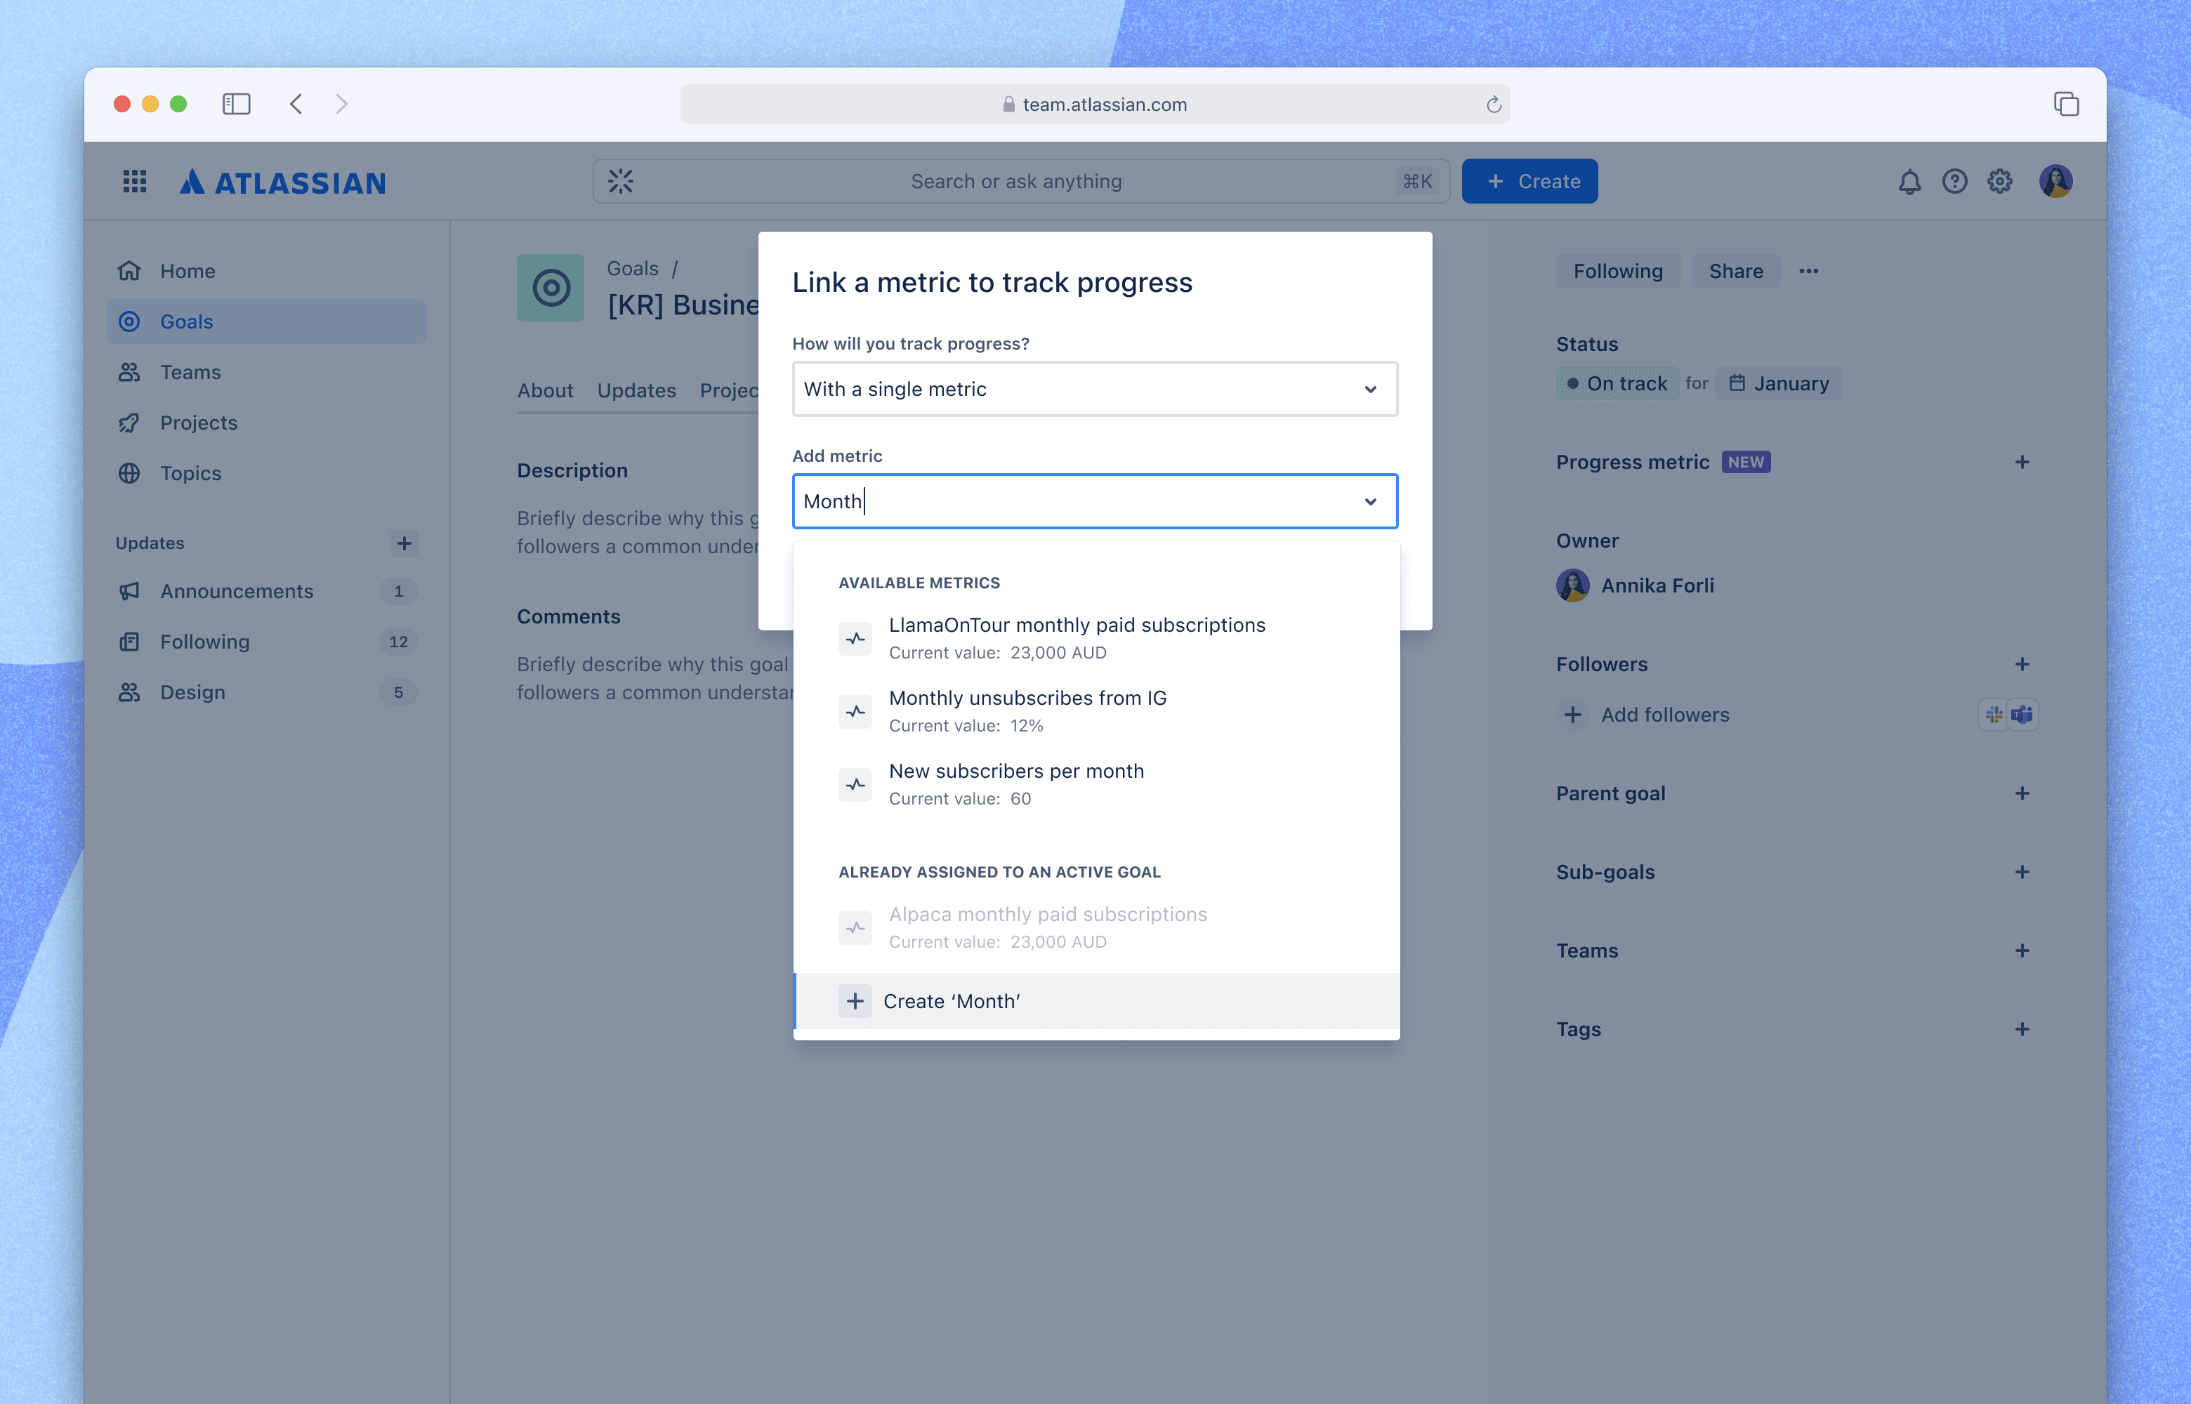The width and height of the screenshot is (2191, 1404).
Task: Add a parent goal with the plus icon
Action: click(2022, 794)
